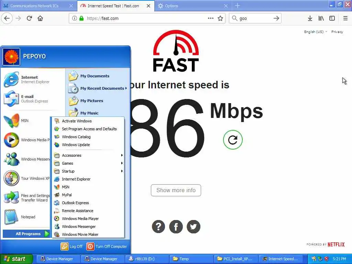352x264 pixels.
Task: Open PCI_Install_XP taskbar window
Action: pos(235,259)
